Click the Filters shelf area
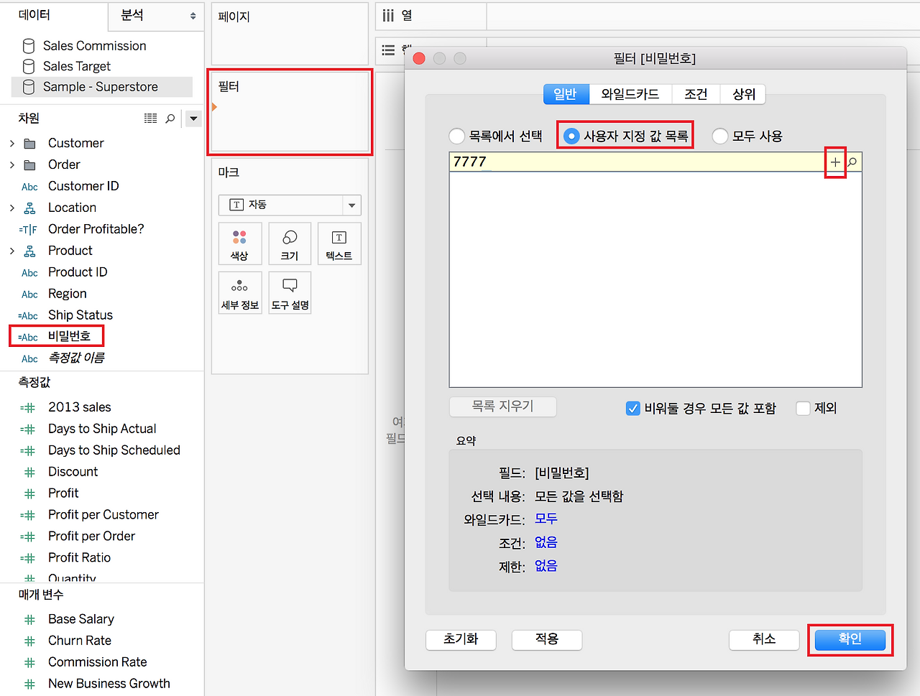This screenshot has width=920, height=696. pyautogui.click(x=290, y=113)
